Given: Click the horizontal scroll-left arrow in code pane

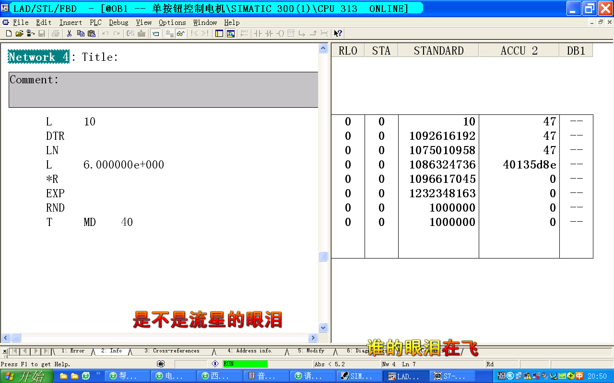Looking at the screenshot, I should click(x=6, y=338).
